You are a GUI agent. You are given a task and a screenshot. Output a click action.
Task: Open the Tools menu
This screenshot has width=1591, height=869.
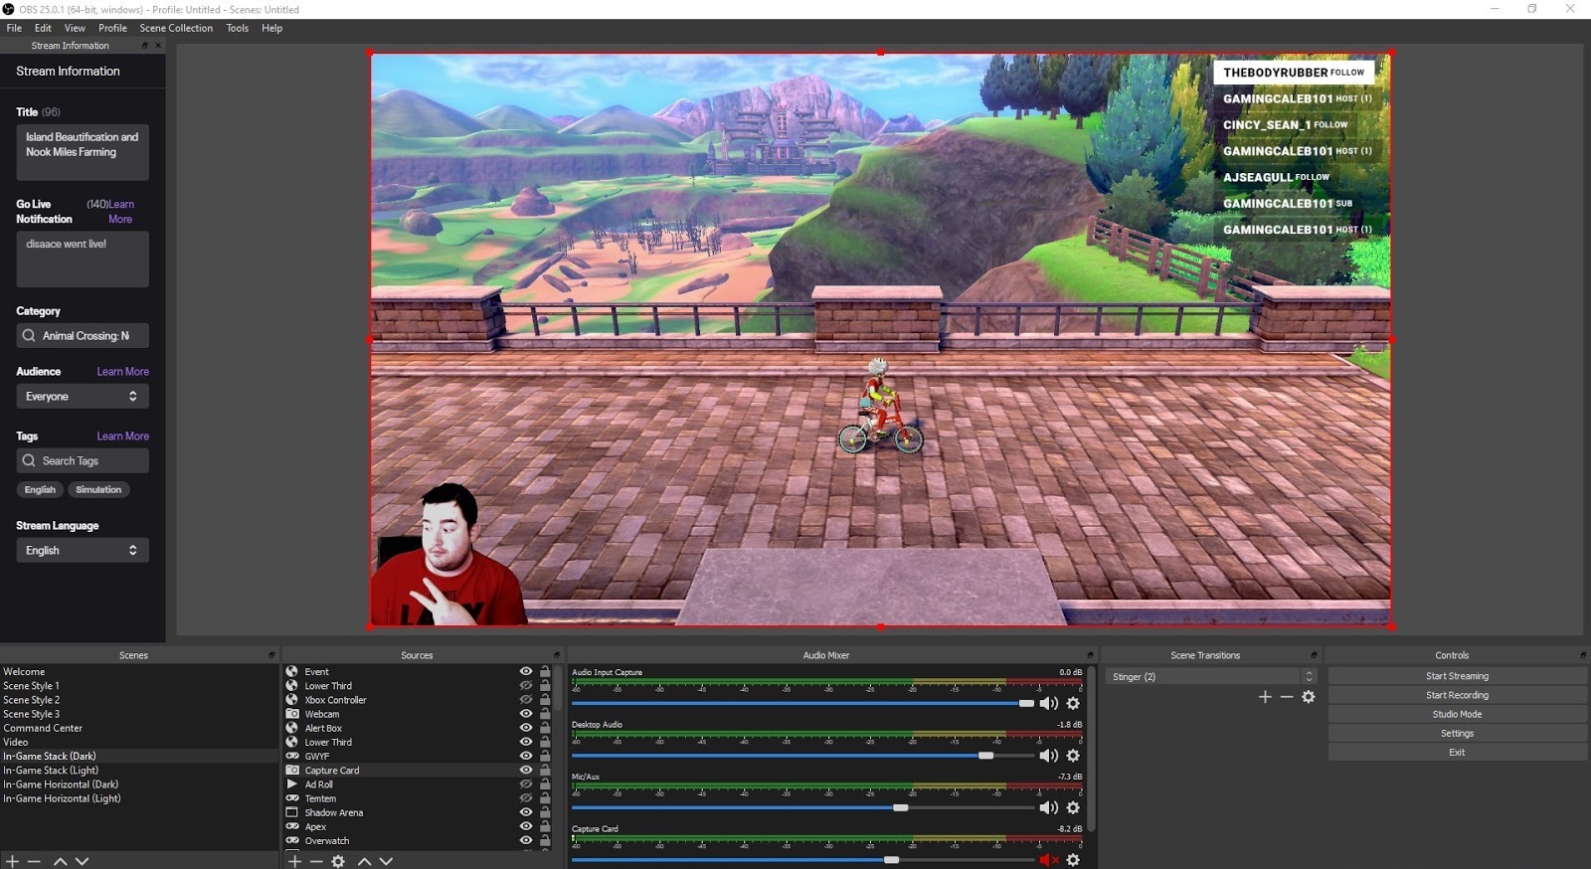pos(237,28)
